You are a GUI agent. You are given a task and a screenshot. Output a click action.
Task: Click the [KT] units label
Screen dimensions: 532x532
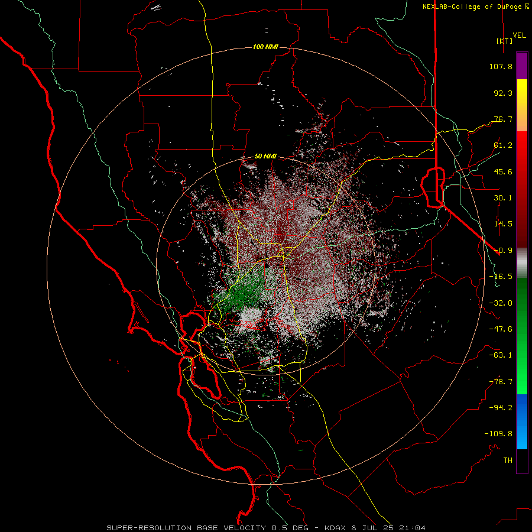click(504, 41)
